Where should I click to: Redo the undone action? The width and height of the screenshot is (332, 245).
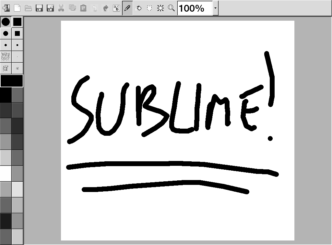[x=105, y=8]
